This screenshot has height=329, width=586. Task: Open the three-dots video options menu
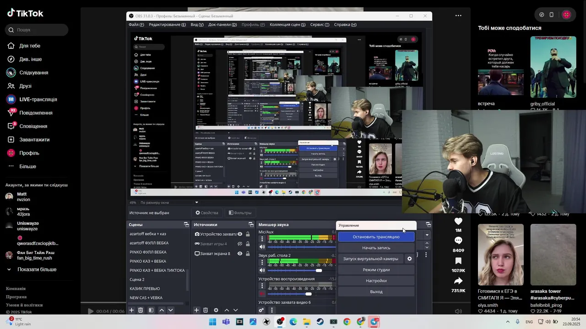coord(458,16)
